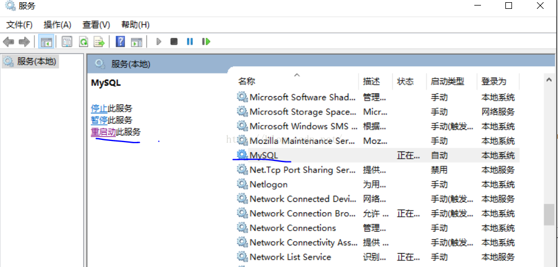558x267 pixels.
Task: Click the 重启动 link to restart MySQL
Action: point(103,132)
